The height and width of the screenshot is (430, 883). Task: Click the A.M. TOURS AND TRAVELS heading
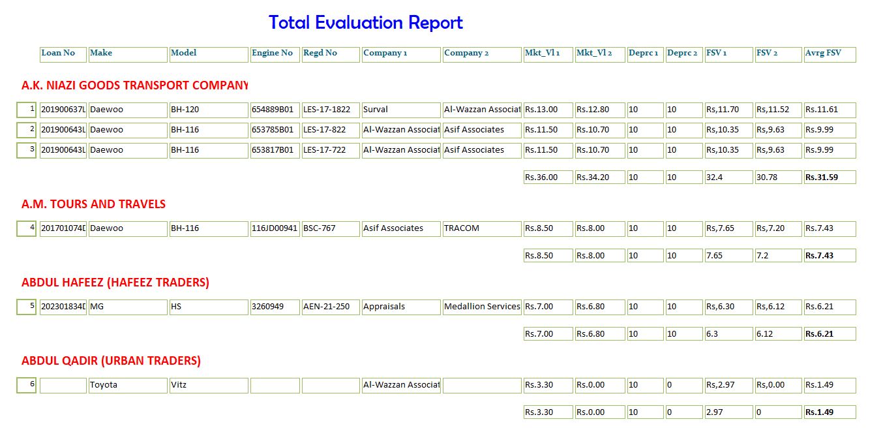point(93,204)
